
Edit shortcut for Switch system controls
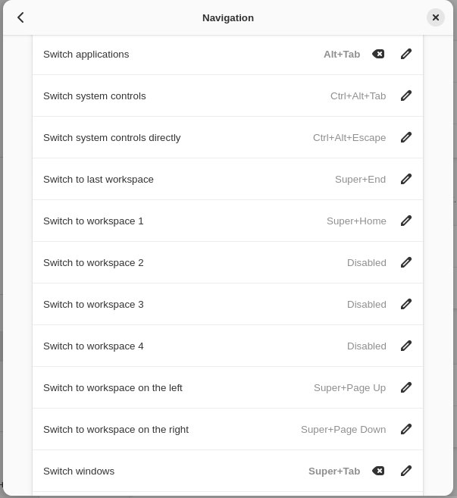pyautogui.click(x=406, y=96)
